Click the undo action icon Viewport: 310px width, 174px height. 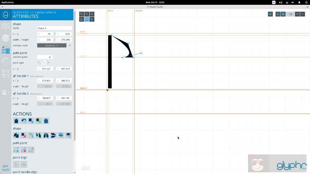coord(24,121)
